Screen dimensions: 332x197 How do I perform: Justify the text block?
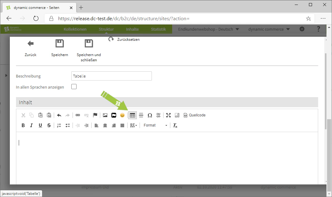(x=122, y=126)
